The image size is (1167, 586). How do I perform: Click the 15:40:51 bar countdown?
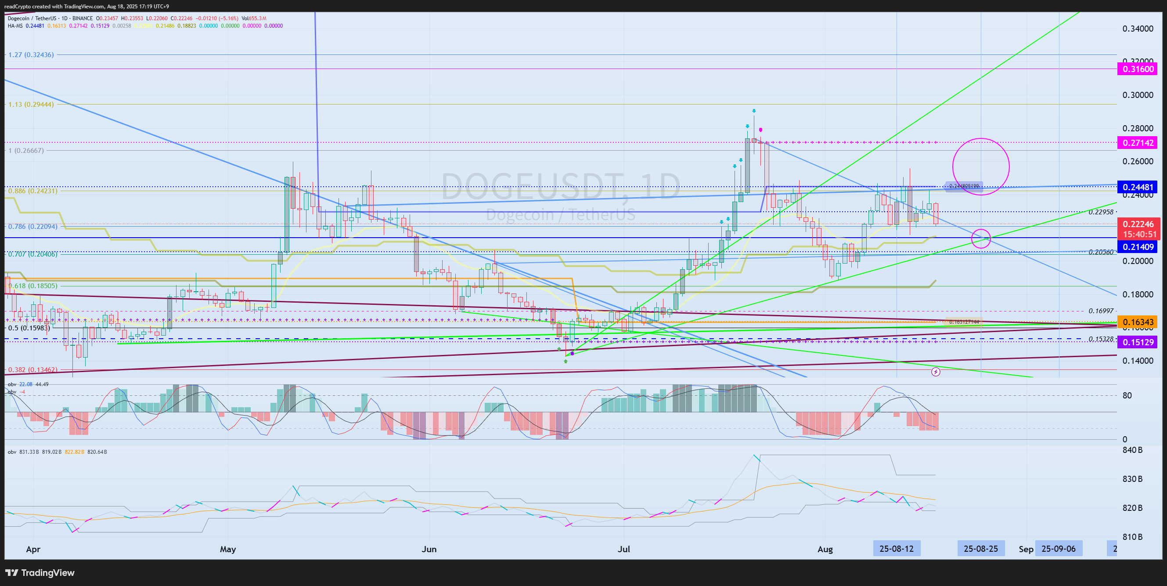tap(1138, 234)
